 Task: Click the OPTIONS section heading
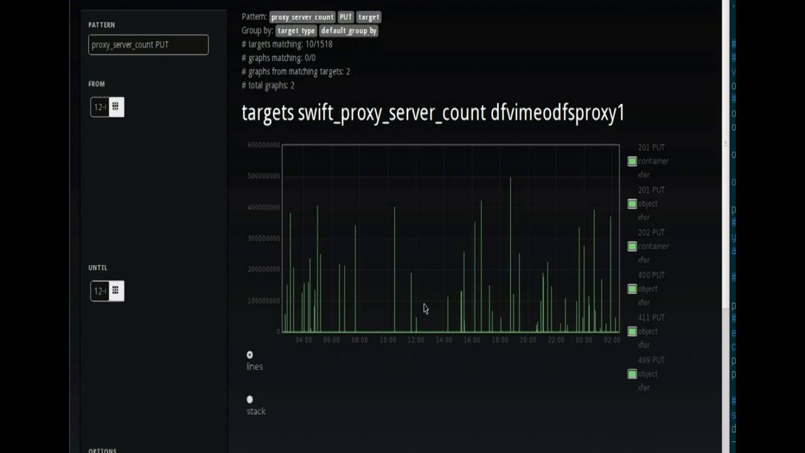102,450
